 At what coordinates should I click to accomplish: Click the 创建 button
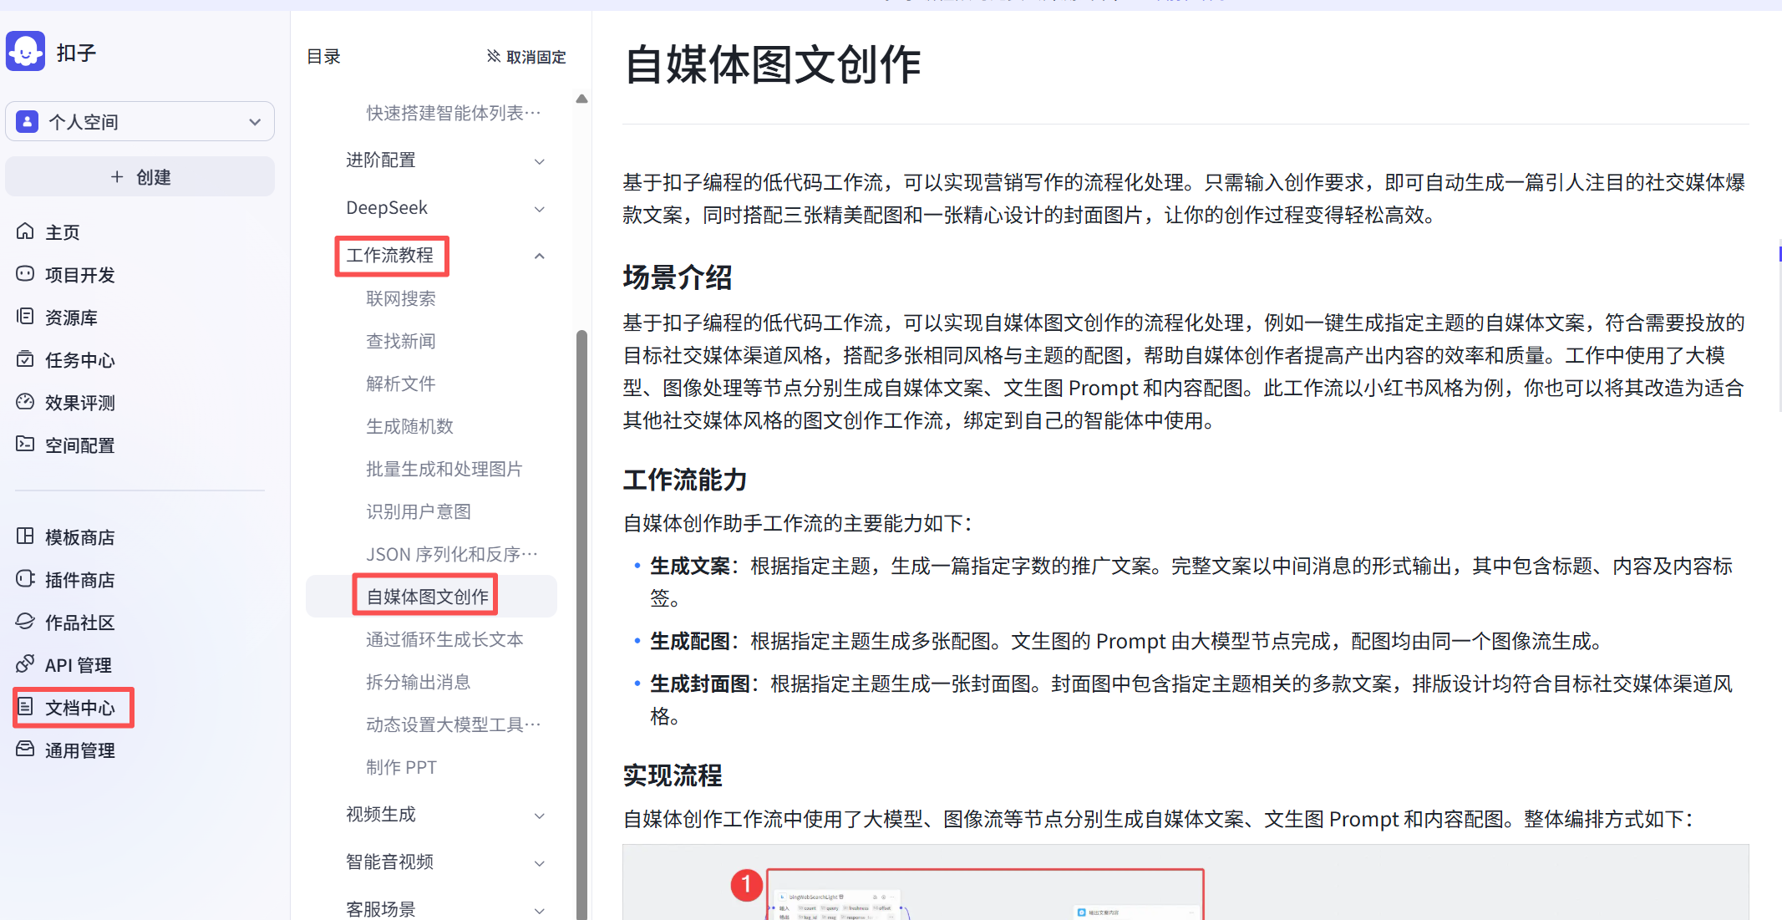140,177
